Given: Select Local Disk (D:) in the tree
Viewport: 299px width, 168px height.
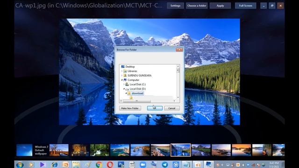Looking at the screenshot, I should pos(138,89).
